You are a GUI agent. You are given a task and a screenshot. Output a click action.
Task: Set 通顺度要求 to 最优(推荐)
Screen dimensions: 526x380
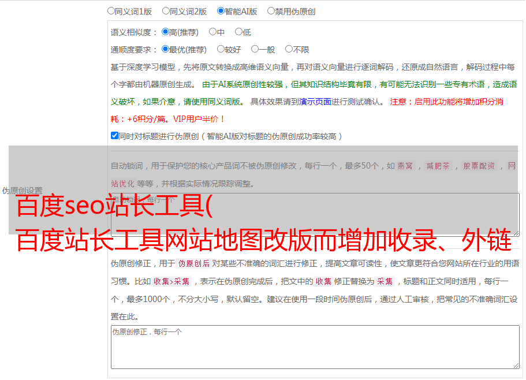pyautogui.click(x=165, y=49)
